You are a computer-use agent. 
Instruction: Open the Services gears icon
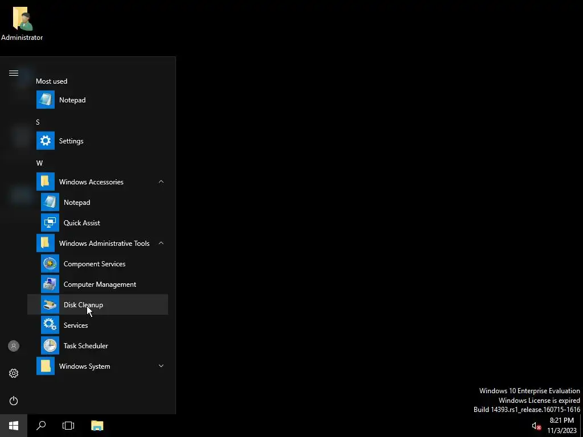click(x=50, y=325)
